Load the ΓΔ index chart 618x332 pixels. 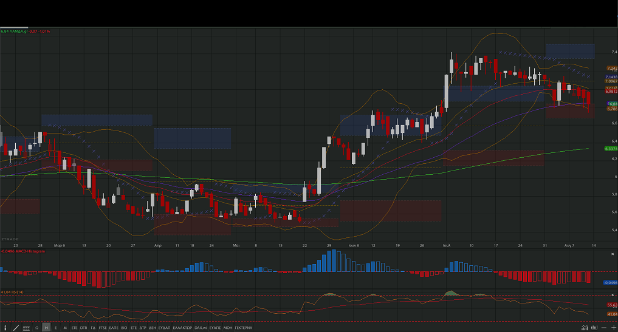tap(93, 328)
